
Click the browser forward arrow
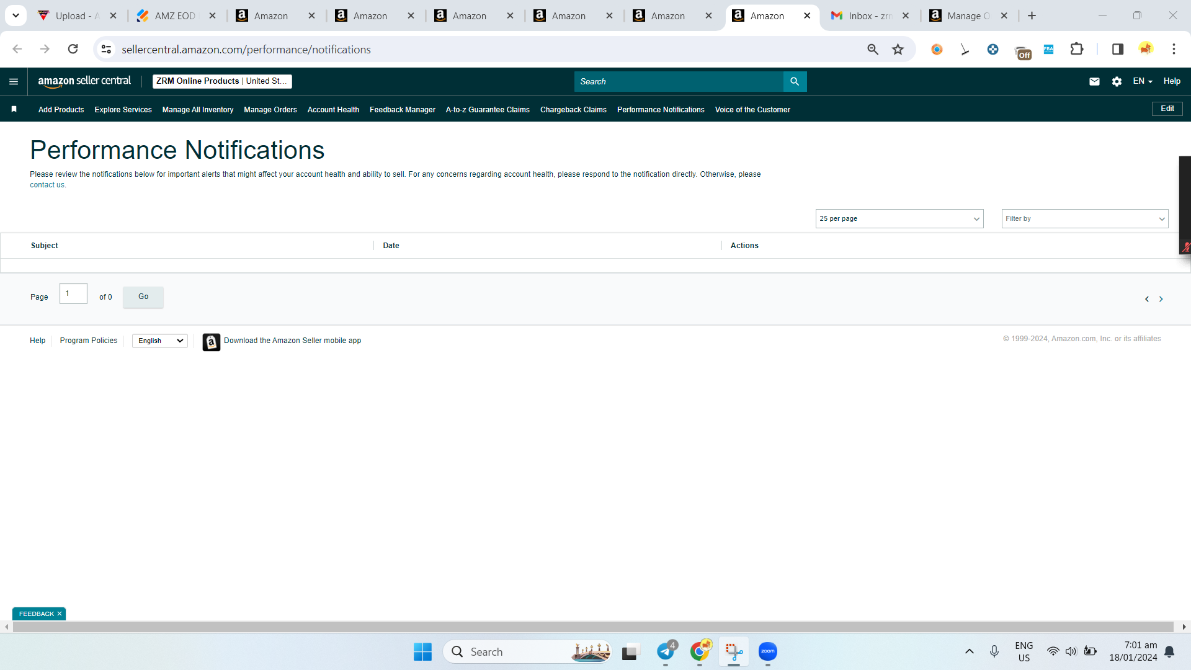(x=45, y=49)
